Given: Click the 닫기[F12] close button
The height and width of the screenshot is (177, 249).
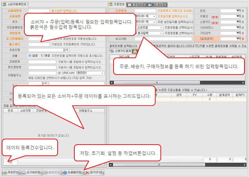Looking at the screenshot, I should [94, 172].
